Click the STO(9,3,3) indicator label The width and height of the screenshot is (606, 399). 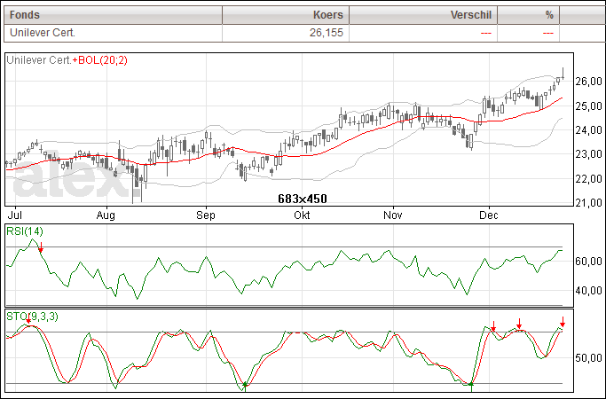(33, 317)
